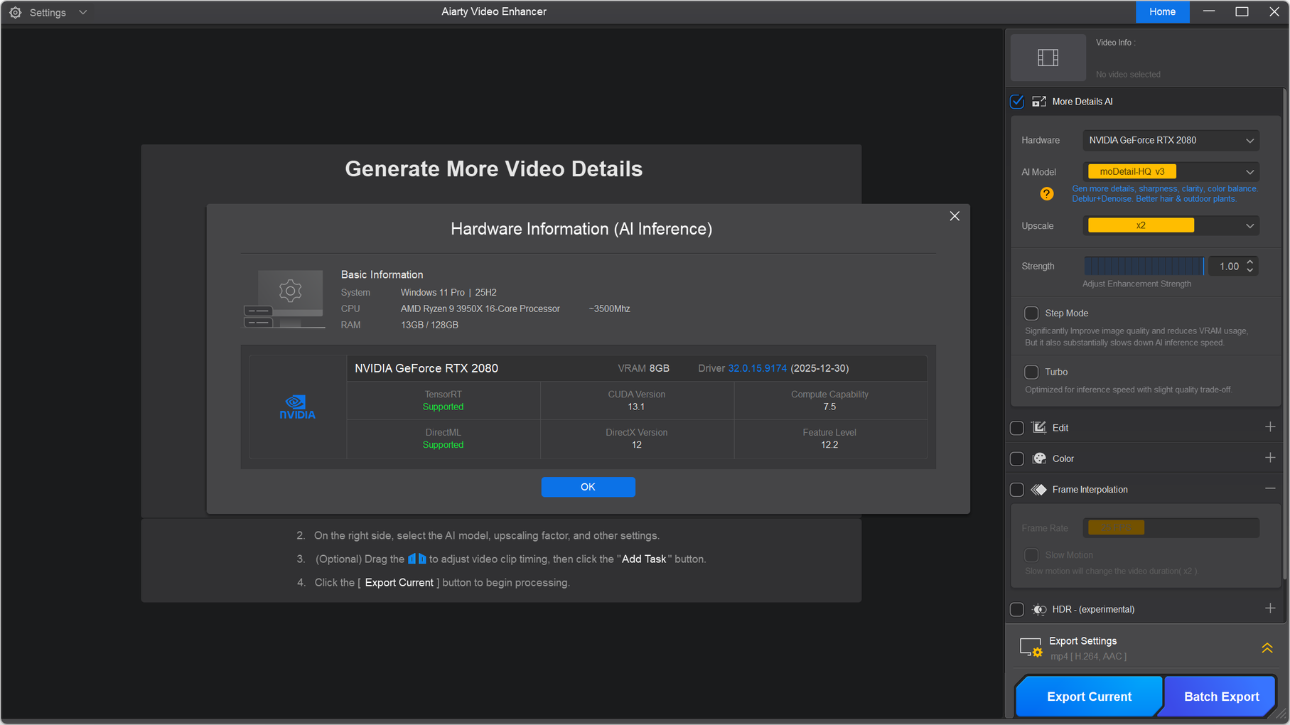Uncheck the More Details AI checkbox
This screenshot has height=725, width=1290.
[x=1017, y=102]
